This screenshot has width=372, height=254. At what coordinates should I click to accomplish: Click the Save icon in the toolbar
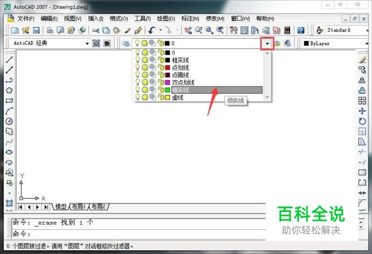[36, 30]
